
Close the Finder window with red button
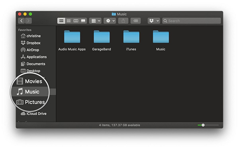[x=20, y=14]
